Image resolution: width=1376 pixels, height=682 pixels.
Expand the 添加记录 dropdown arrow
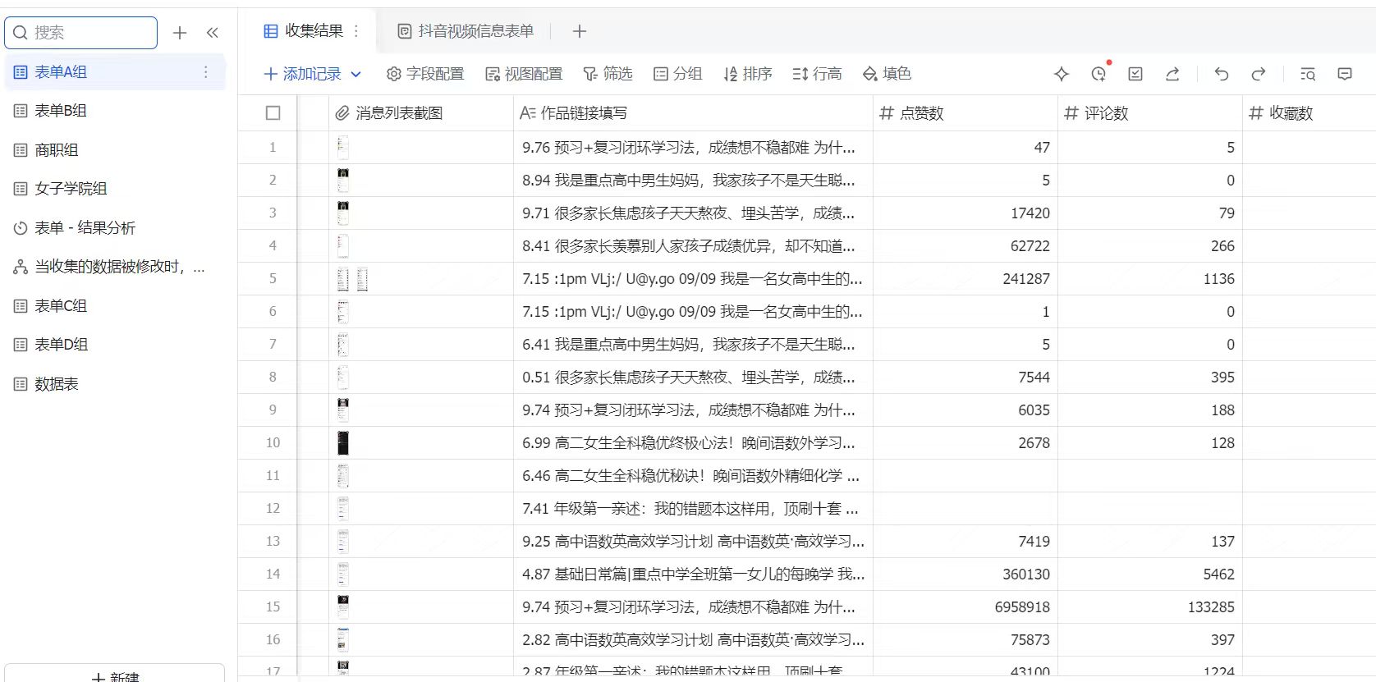click(356, 74)
